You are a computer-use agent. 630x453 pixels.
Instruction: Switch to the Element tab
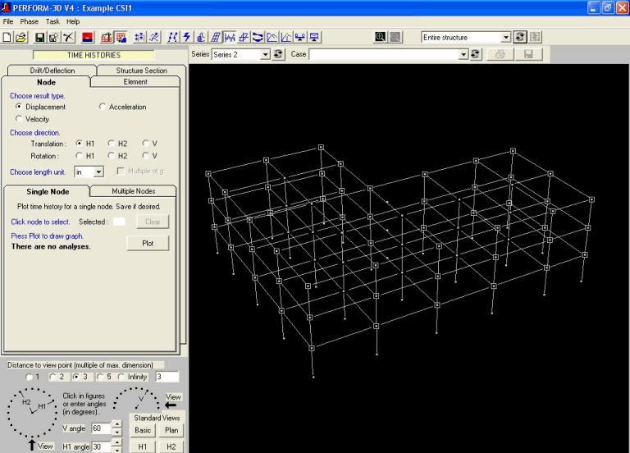click(135, 81)
